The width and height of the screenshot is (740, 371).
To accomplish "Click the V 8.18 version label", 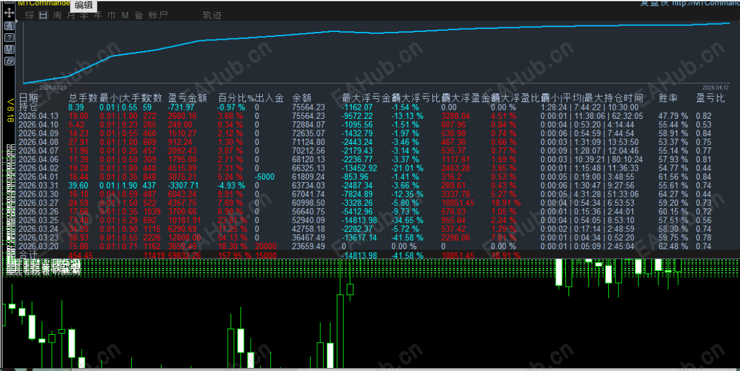I will click(10, 111).
